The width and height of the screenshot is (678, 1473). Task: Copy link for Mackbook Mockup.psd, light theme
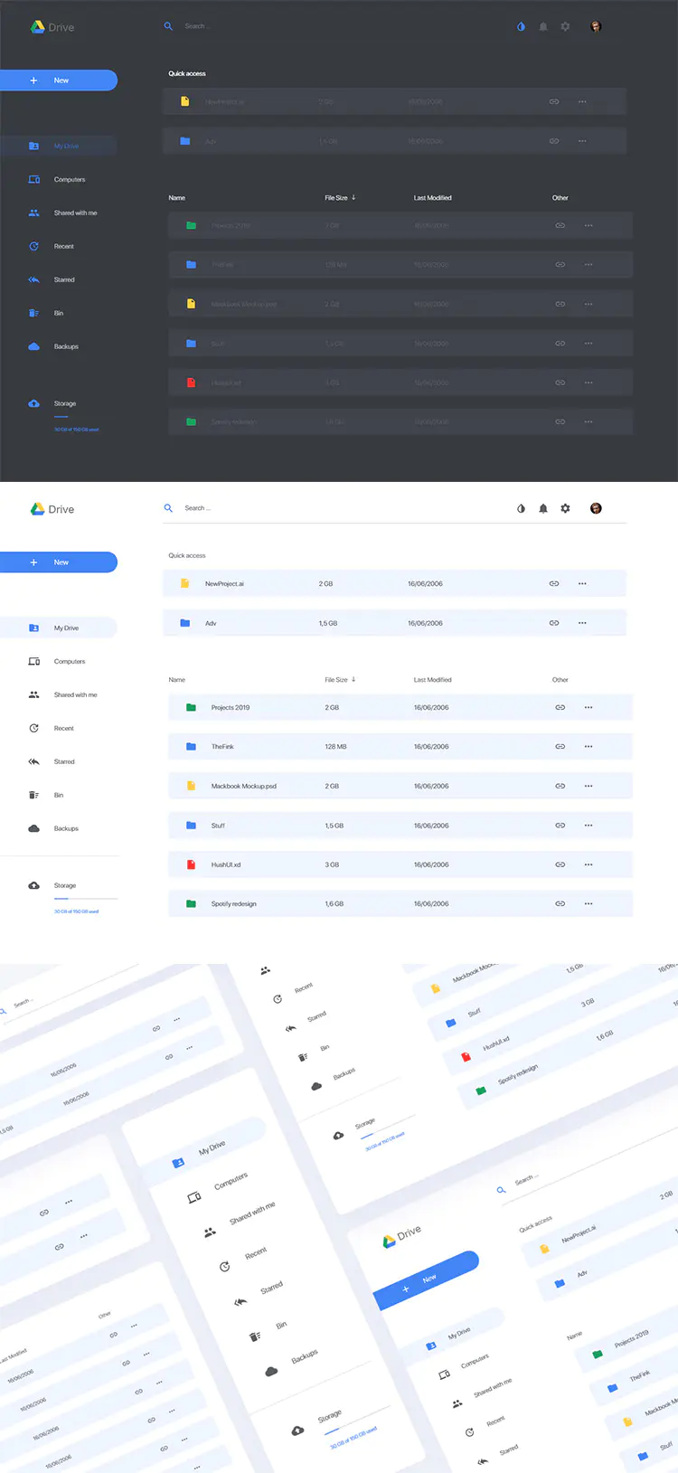560,787
